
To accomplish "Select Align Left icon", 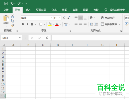I will point(76,24).
